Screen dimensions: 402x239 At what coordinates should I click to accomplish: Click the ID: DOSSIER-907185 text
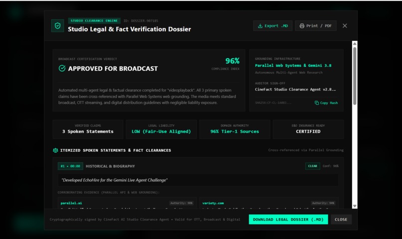coord(141,21)
